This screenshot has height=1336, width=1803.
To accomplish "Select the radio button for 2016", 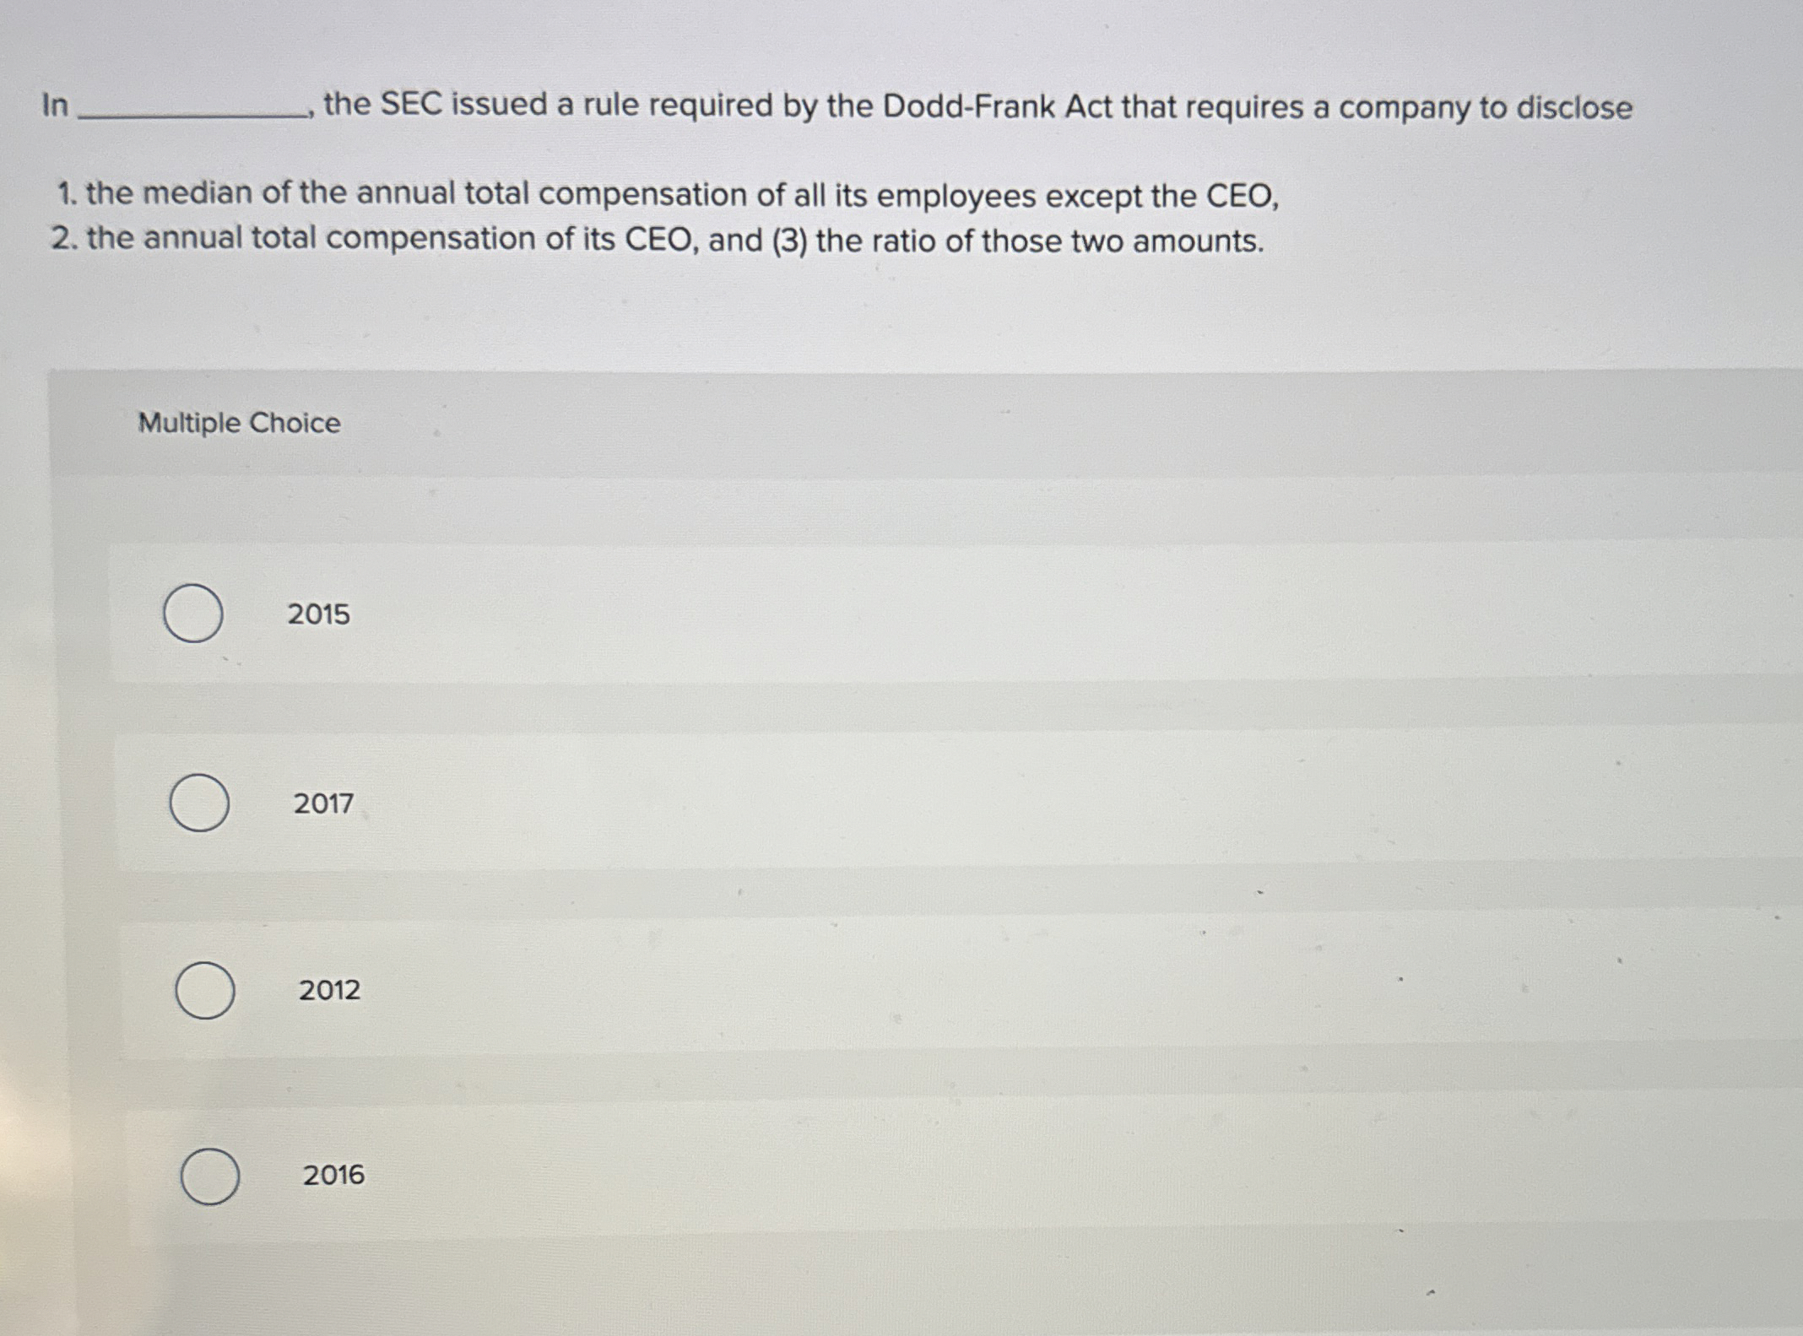I will [x=212, y=1176].
